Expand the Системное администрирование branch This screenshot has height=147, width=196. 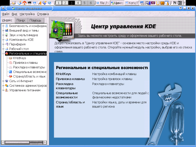coord(3,86)
